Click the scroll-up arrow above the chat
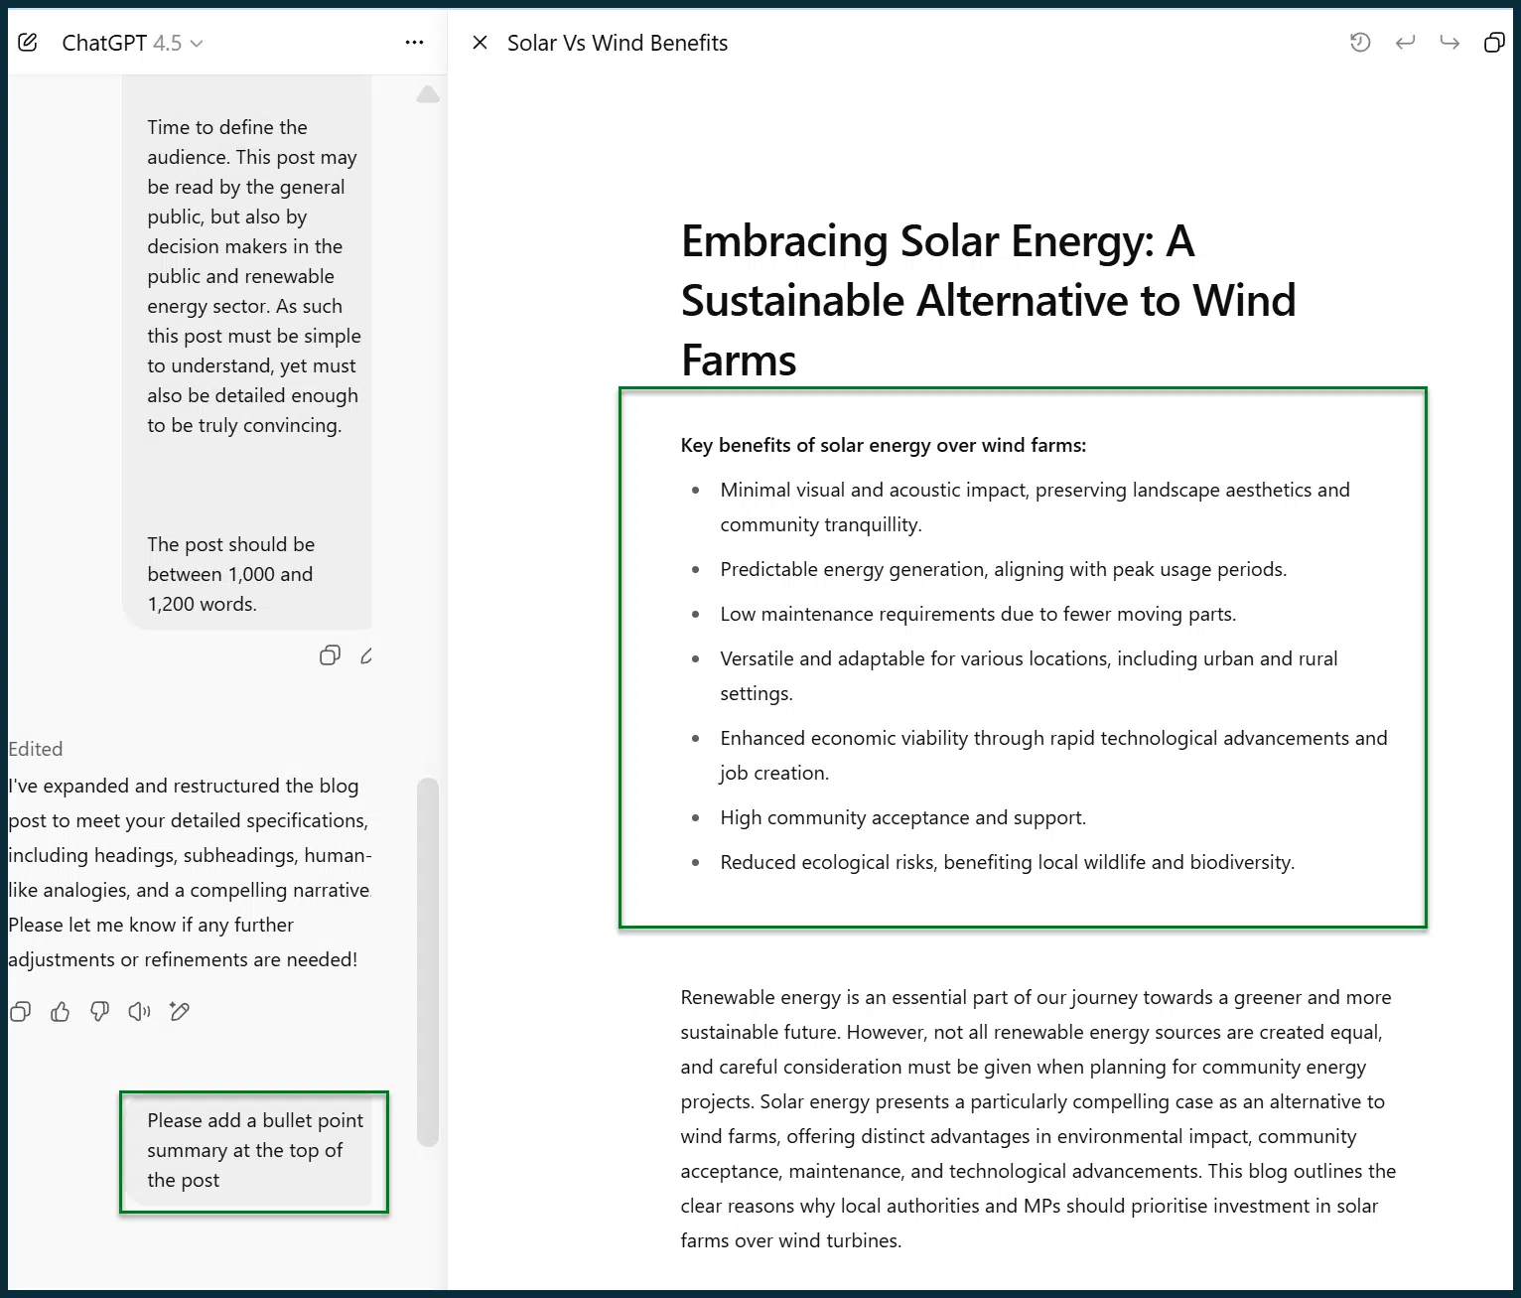 click(428, 94)
